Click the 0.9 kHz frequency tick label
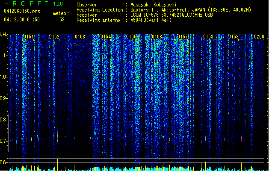 tap(4, 98)
